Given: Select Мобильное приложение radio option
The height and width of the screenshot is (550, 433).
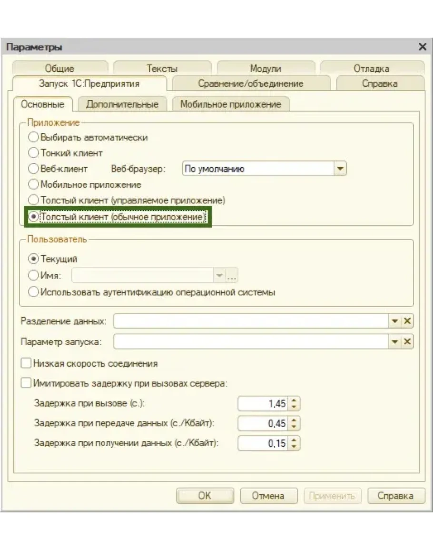Looking at the screenshot, I should point(33,184).
